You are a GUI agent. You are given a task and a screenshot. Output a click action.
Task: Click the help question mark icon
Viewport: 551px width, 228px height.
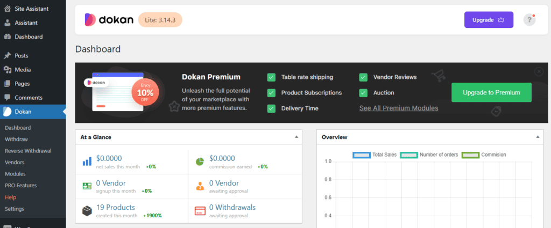point(529,20)
